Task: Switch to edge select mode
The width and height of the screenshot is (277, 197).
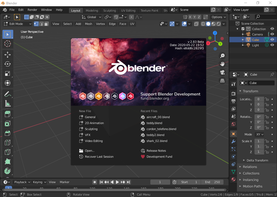Action: coord(41,24)
